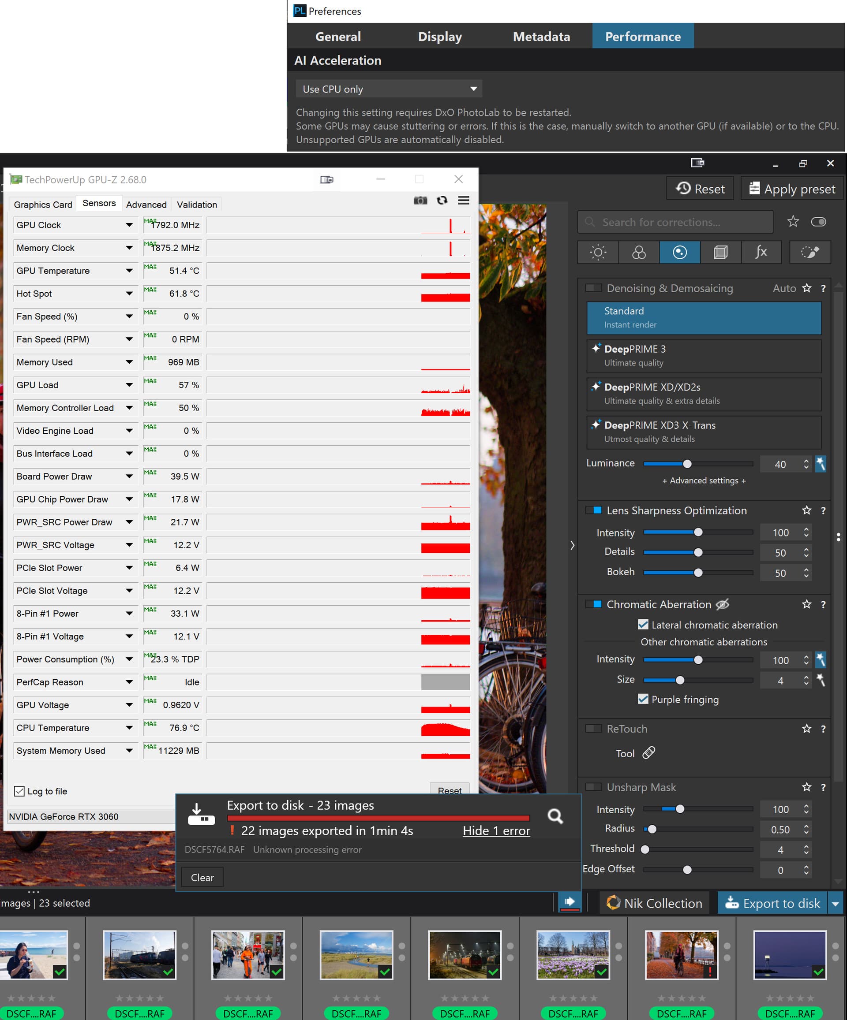Uncheck Lateral chromatic aberration
Image resolution: width=847 pixels, height=1020 pixels.
coord(643,625)
